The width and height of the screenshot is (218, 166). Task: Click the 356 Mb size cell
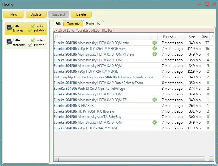[x=195, y=60]
